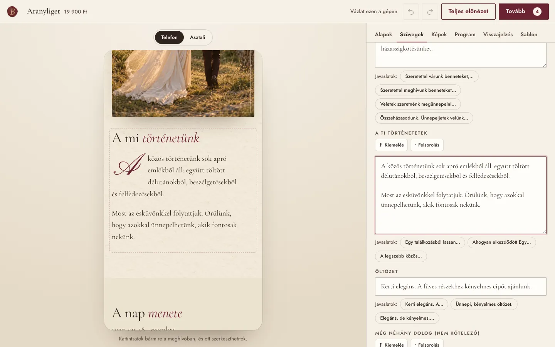Open the Alapok tab
This screenshot has height=347, width=555.
click(x=383, y=34)
